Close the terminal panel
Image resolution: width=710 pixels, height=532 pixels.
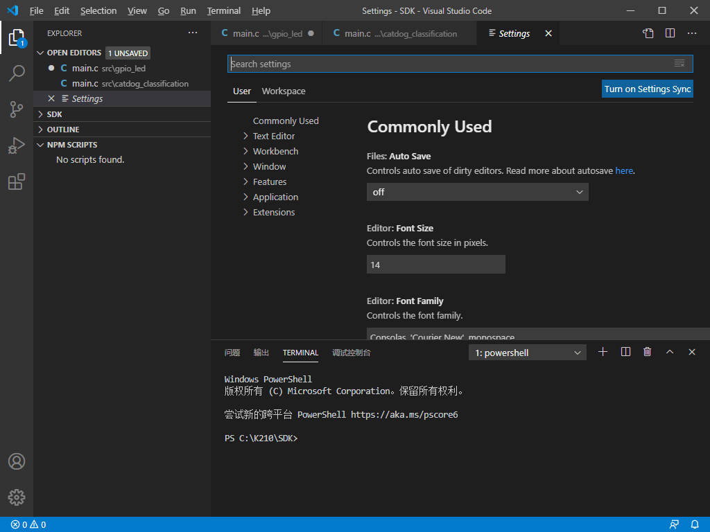click(692, 352)
